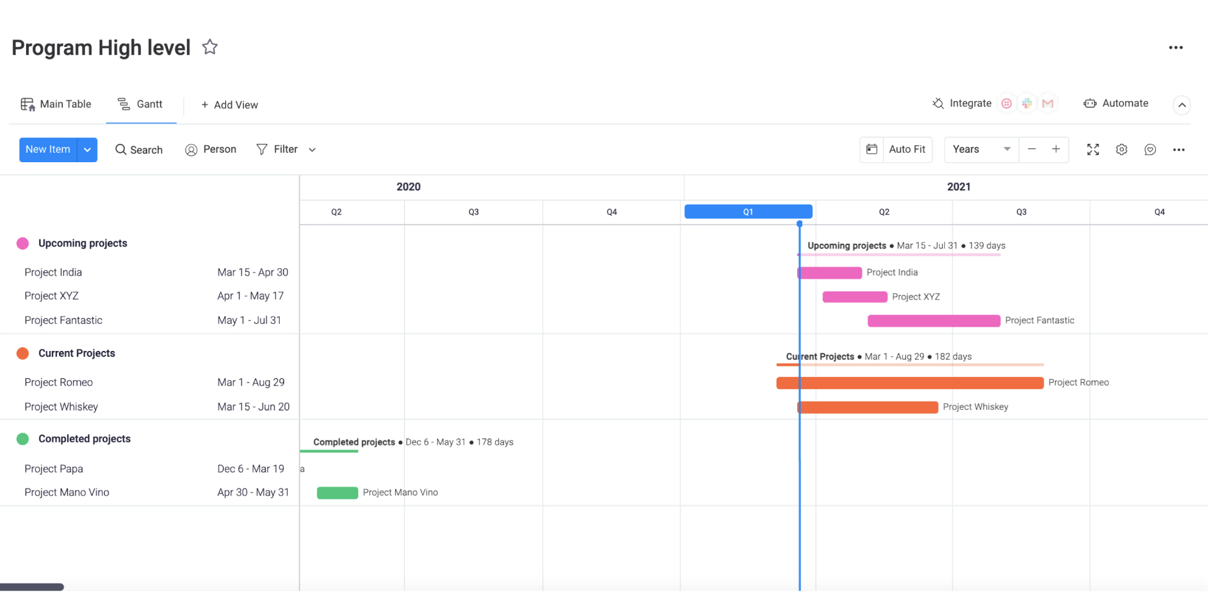Image resolution: width=1208 pixels, height=600 pixels.
Task: Click the Apr 1 - May 17 date
Action: tap(250, 296)
